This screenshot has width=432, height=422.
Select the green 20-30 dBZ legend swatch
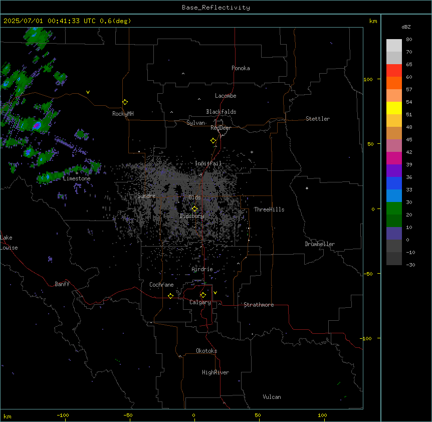(x=394, y=208)
